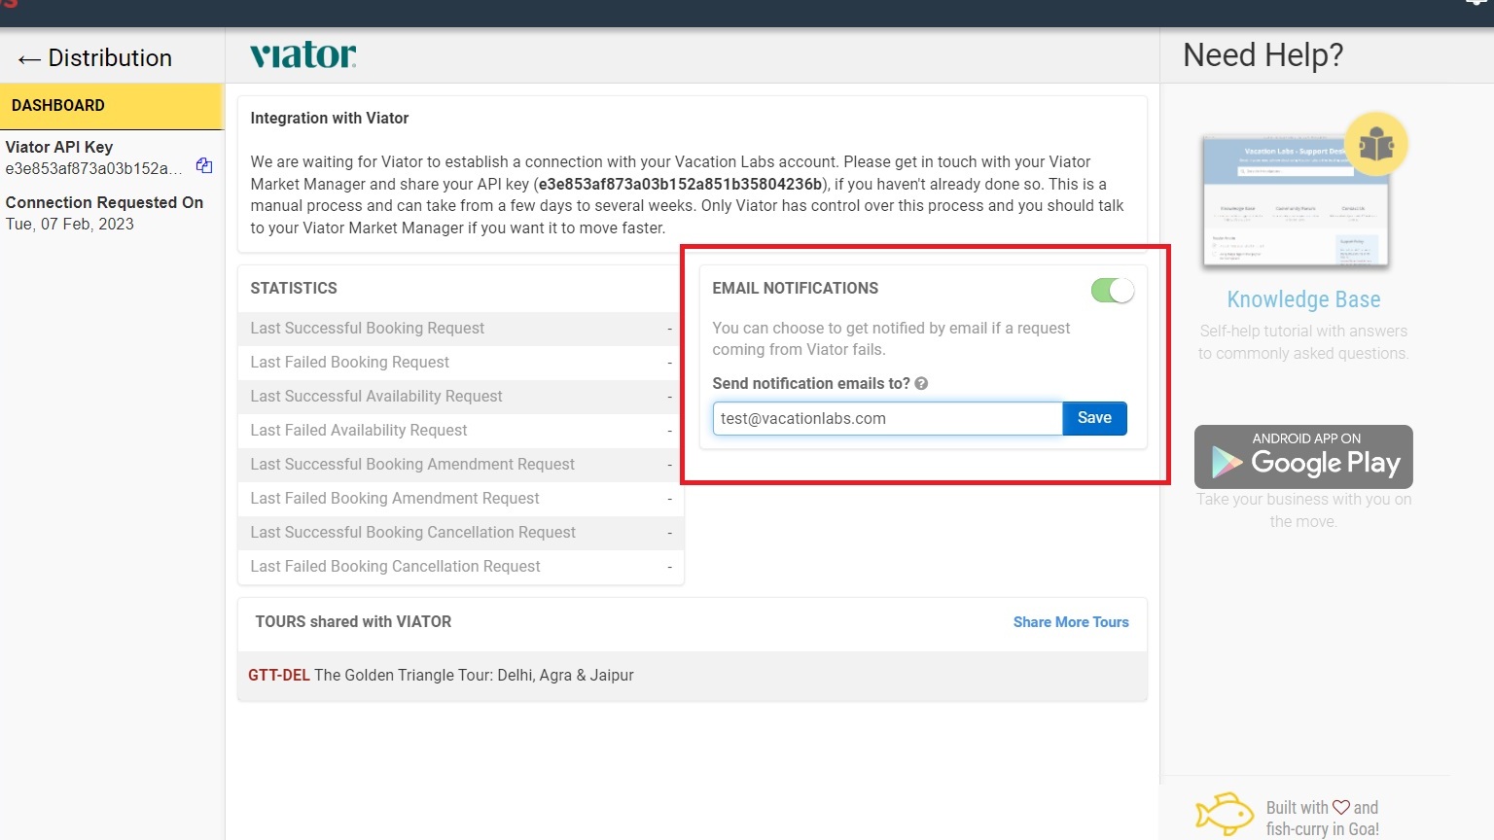1494x840 pixels.
Task: Click the Google Play triangle icon
Action: pyautogui.click(x=1227, y=462)
